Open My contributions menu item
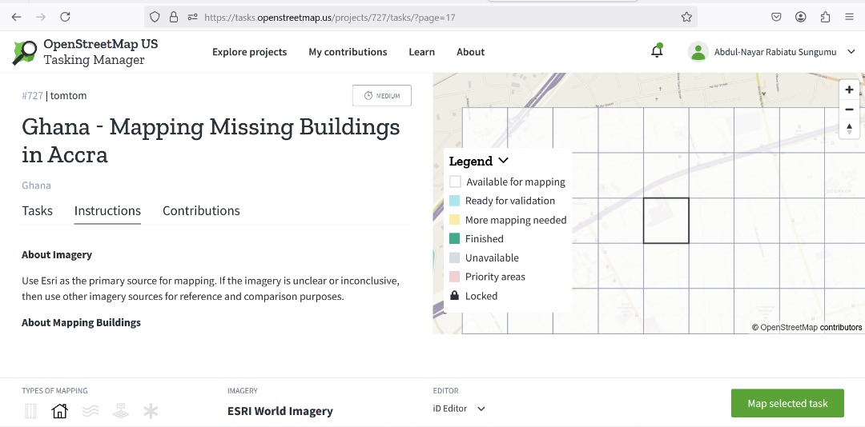Screen dimensions: 865x427 (348, 52)
